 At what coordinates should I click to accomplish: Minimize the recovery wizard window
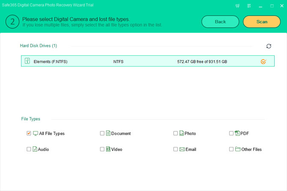(260, 6)
